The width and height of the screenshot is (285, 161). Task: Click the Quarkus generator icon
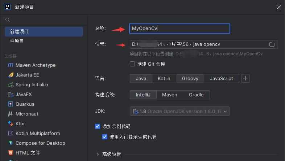coord(11,104)
